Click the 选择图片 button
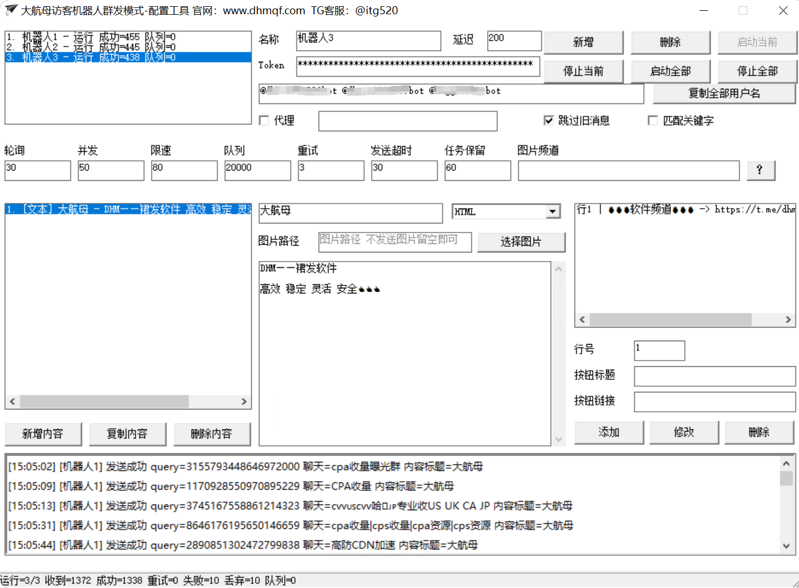This screenshot has width=799, height=588. tap(521, 242)
